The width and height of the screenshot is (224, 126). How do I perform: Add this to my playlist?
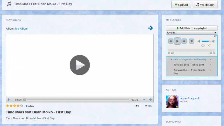(x=192, y=28)
